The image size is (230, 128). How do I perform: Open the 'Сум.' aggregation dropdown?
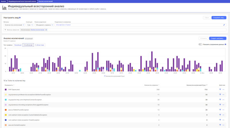(30, 25)
